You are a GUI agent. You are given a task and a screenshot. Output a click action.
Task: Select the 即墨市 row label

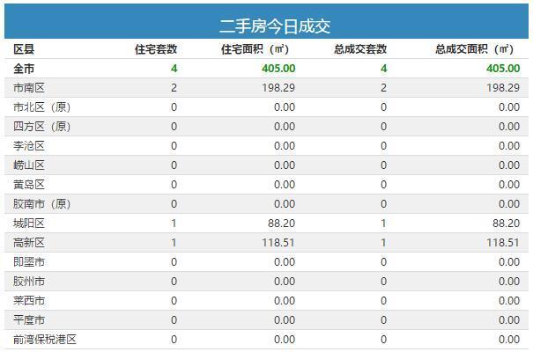point(29,262)
